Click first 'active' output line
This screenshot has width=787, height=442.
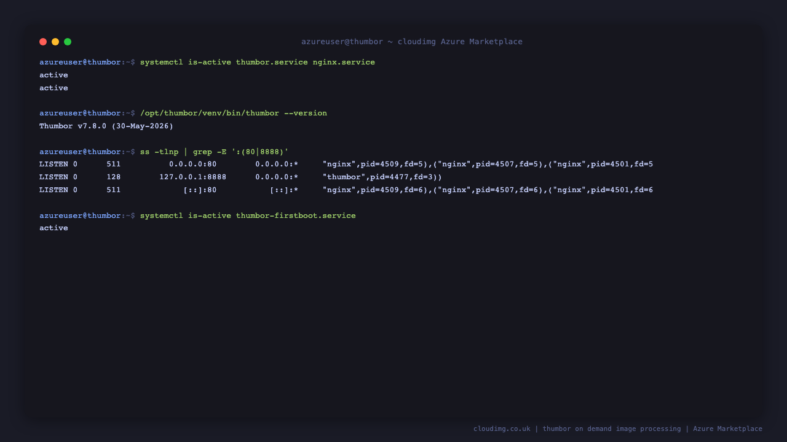(53, 75)
